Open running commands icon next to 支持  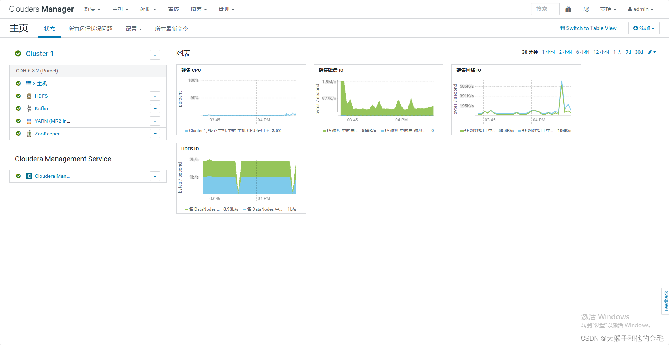[x=586, y=9]
